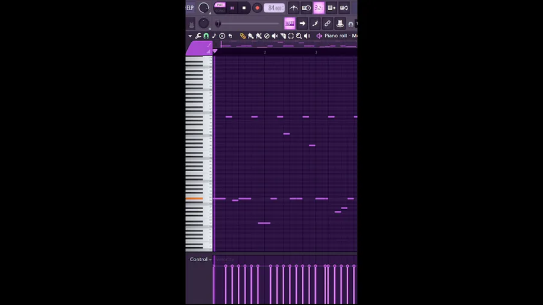This screenshot has height=305, width=543.
Task: Select the dashed-rectangle Select tool
Action: click(x=291, y=36)
